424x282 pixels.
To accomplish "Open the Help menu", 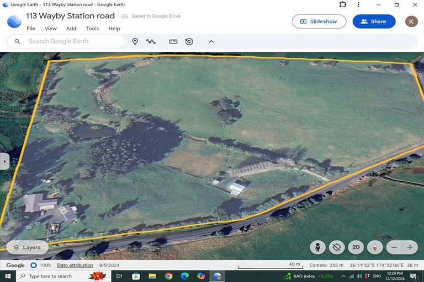I will tap(114, 28).
